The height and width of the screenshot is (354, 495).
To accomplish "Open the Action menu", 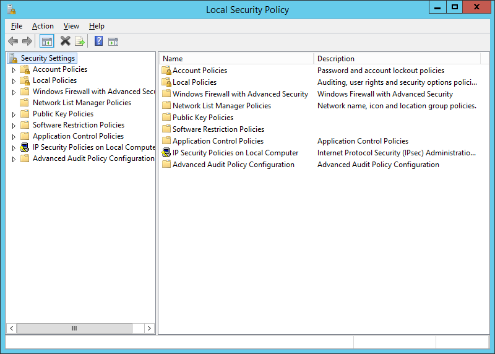I will (x=43, y=26).
